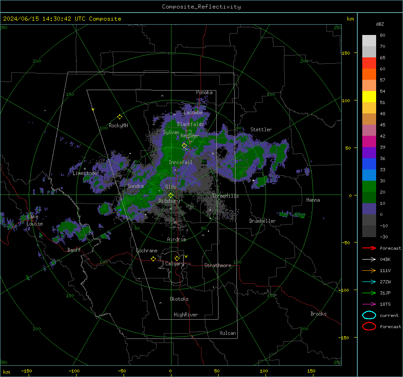Click the Limestone label

click(85, 173)
